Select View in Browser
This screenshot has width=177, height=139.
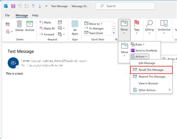pos(151,83)
